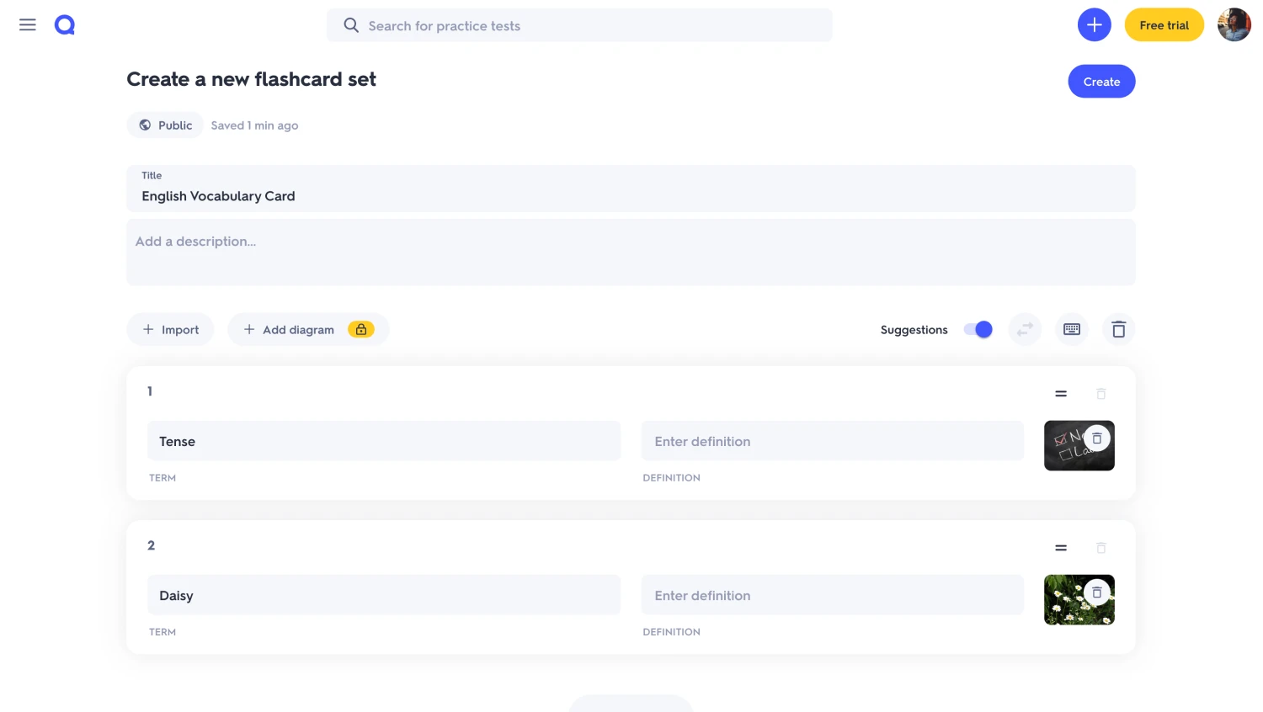Open the profile avatar menu

1233,24
